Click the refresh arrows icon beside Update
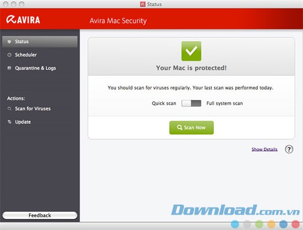The image size is (303, 230). (x=9, y=122)
